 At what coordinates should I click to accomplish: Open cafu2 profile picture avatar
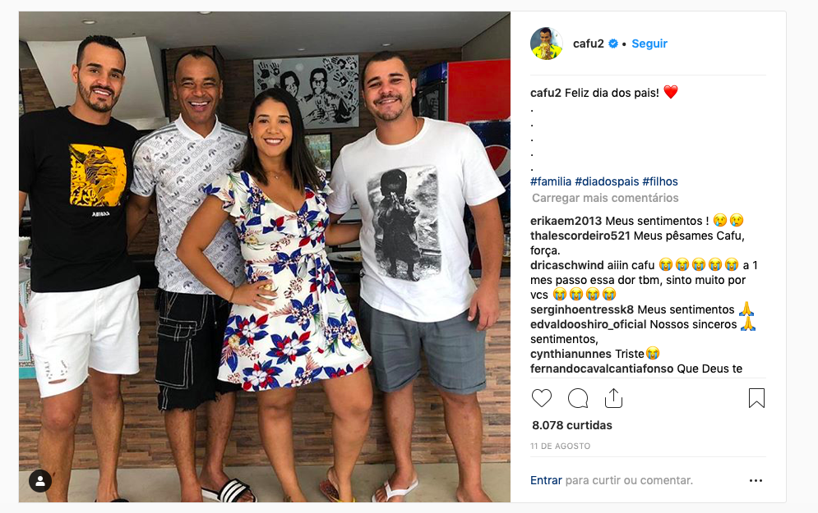click(x=547, y=44)
